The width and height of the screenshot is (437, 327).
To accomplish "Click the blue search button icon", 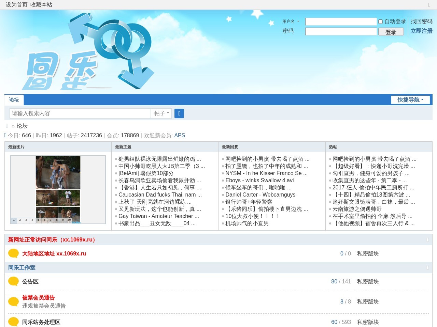I will tap(179, 113).
